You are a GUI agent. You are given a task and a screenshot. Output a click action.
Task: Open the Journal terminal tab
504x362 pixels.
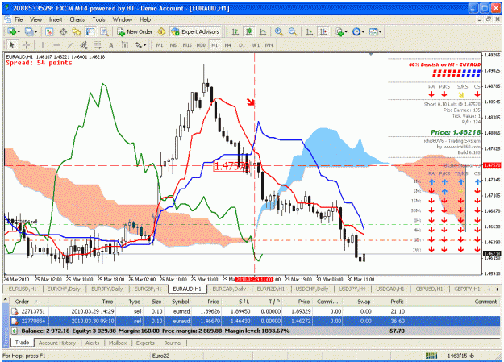click(173, 343)
